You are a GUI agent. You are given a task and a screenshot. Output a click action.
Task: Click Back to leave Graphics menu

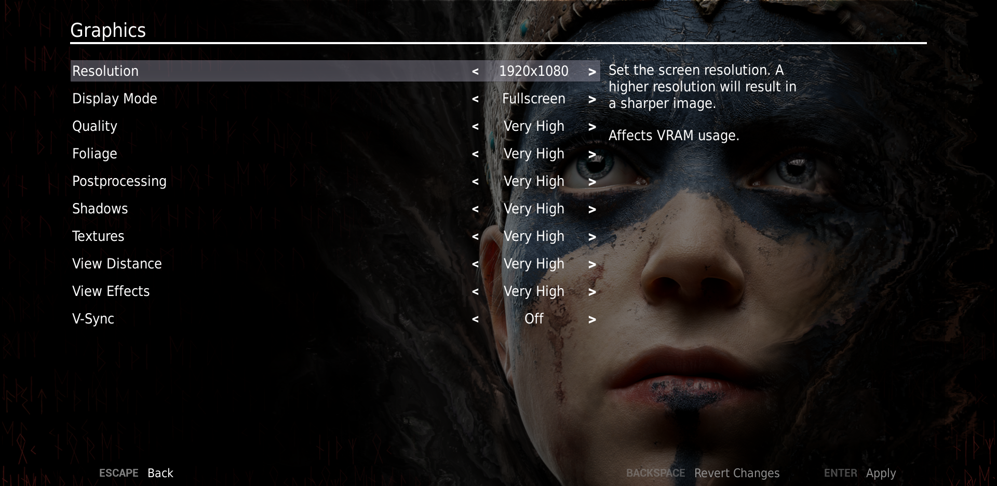tap(160, 473)
